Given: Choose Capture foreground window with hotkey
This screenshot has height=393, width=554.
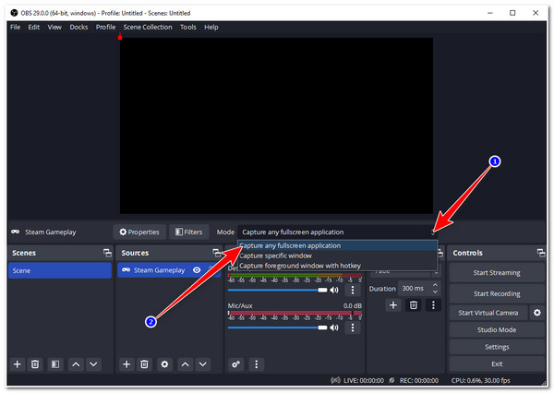Looking at the screenshot, I should [x=338, y=266].
